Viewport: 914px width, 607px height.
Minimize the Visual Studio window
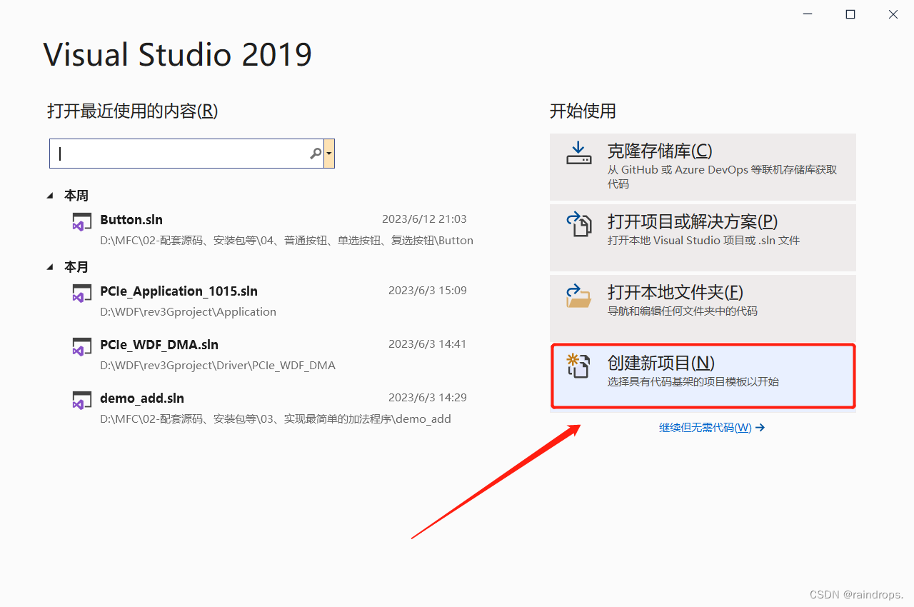[x=807, y=14]
